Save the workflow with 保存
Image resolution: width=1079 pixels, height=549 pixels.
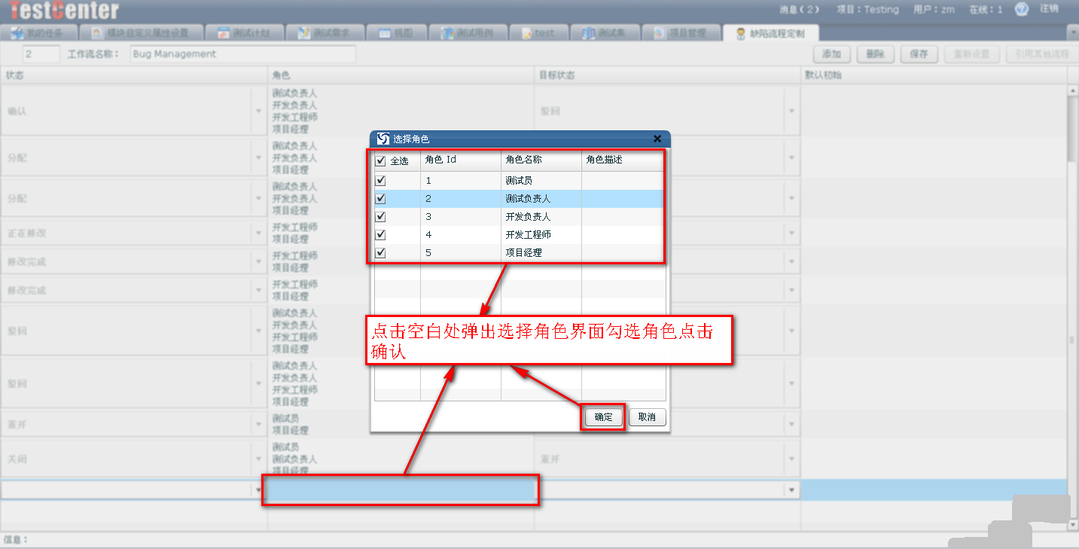click(919, 54)
